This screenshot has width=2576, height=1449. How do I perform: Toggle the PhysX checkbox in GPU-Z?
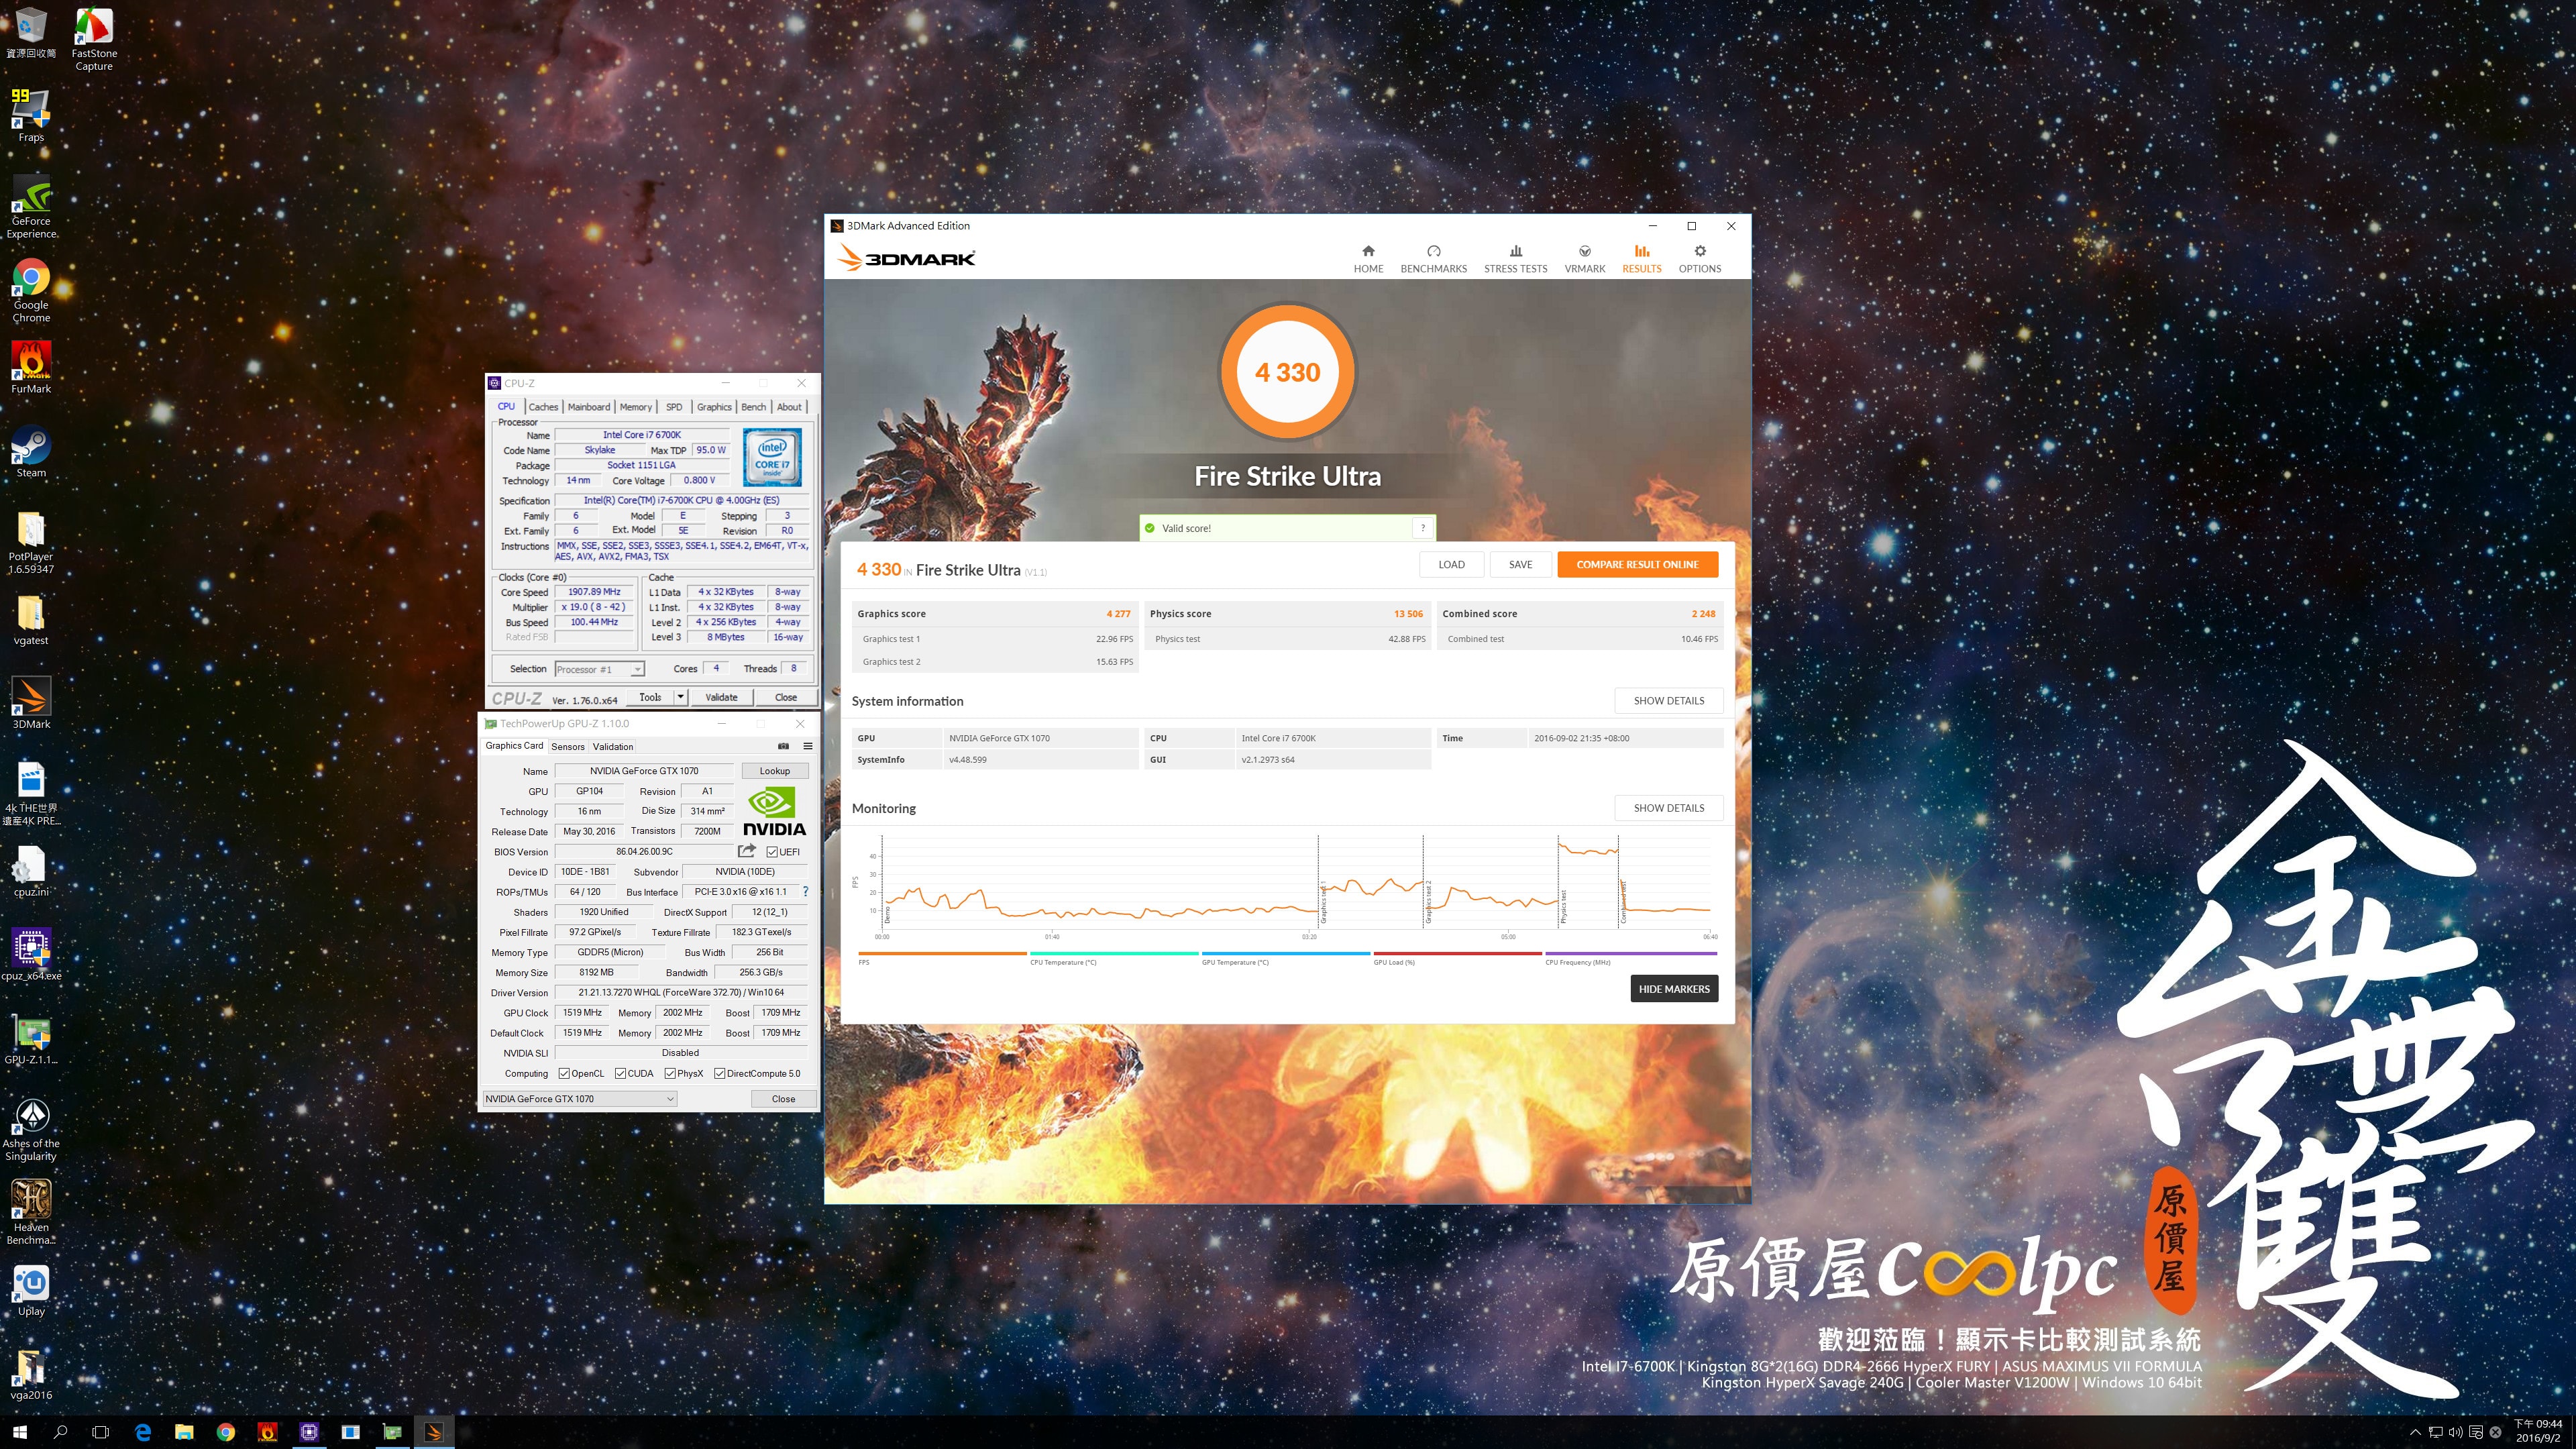[670, 1073]
